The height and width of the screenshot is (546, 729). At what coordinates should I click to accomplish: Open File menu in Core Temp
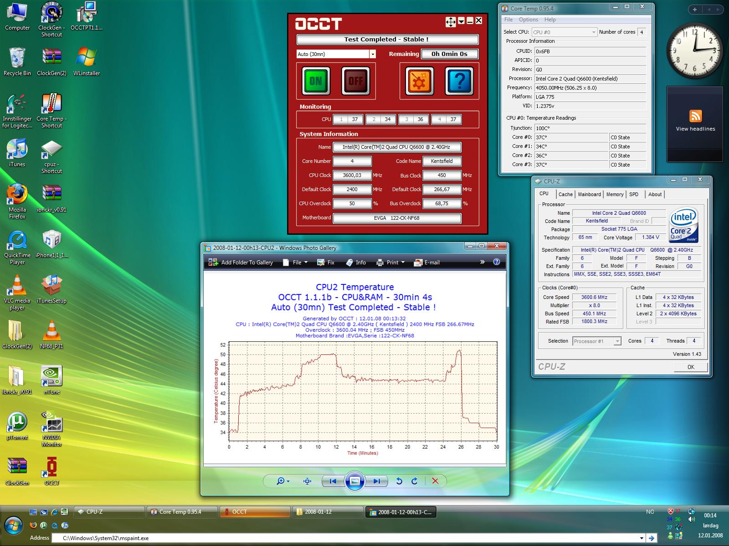pos(508,20)
